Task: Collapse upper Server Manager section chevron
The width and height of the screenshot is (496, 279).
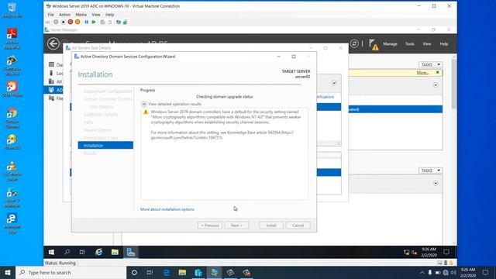Action: click(436, 85)
